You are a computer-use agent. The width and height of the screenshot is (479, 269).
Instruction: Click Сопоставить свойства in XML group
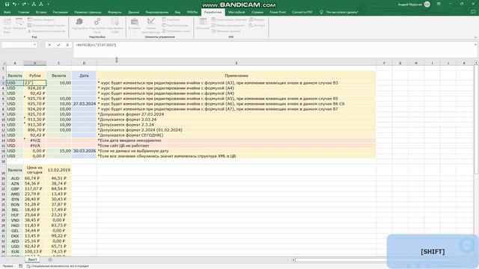(229, 19)
